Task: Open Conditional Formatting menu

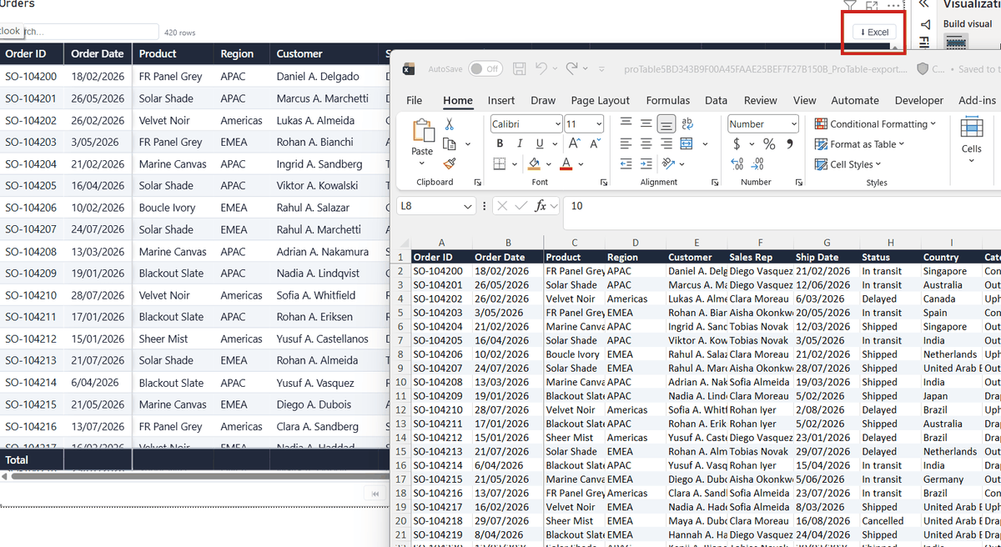Action: 875,124
